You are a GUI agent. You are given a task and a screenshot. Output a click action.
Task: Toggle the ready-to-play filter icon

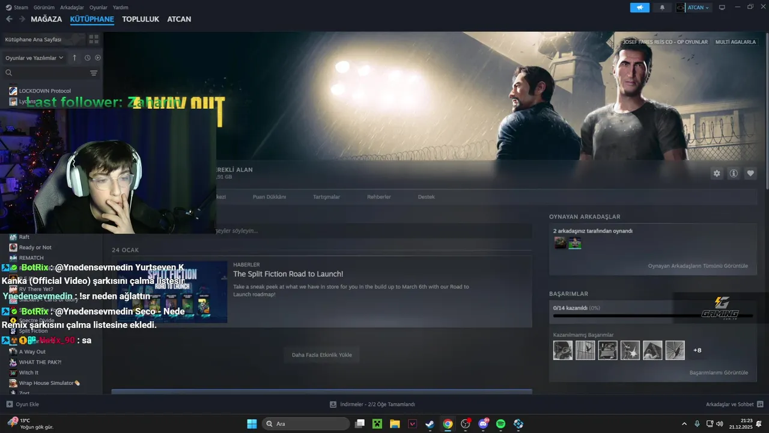point(98,58)
